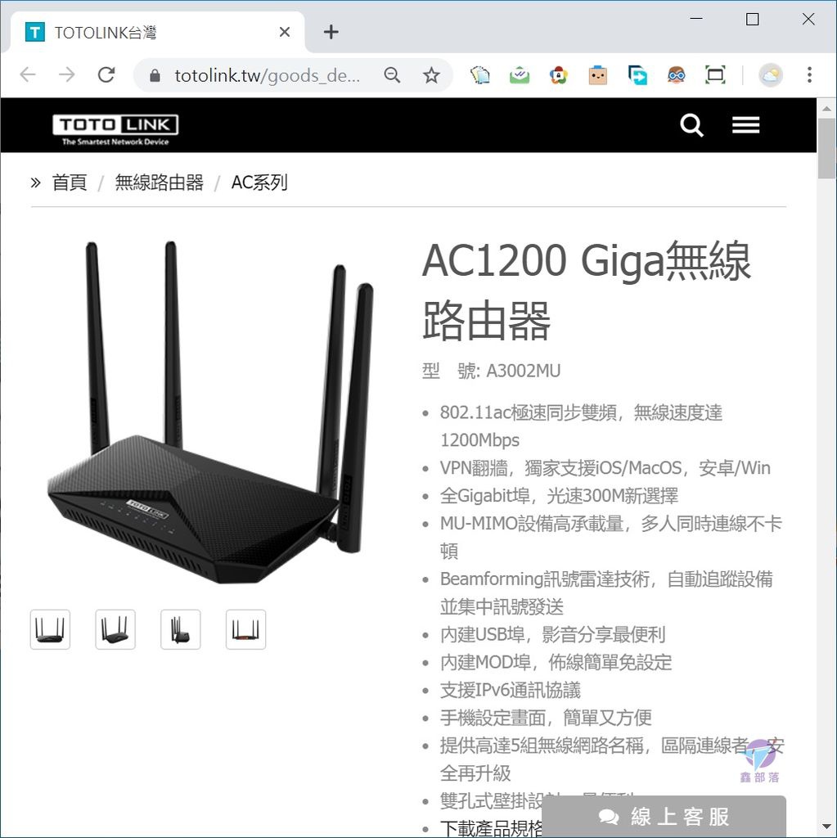The image size is (837, 838).
Task: Click the extension icon with glasses face
Action: coord(676,74)
